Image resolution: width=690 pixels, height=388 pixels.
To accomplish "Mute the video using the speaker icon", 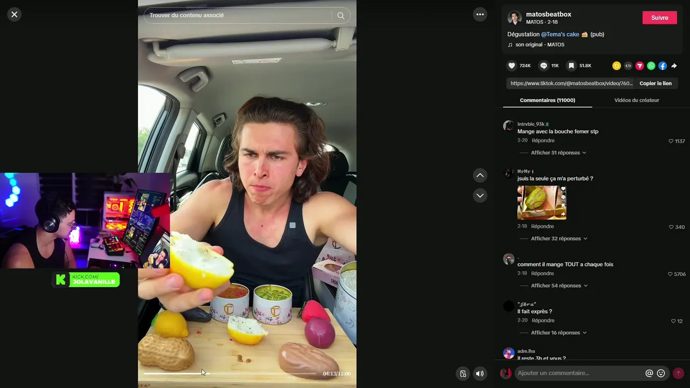I will [x=479, y=373].
